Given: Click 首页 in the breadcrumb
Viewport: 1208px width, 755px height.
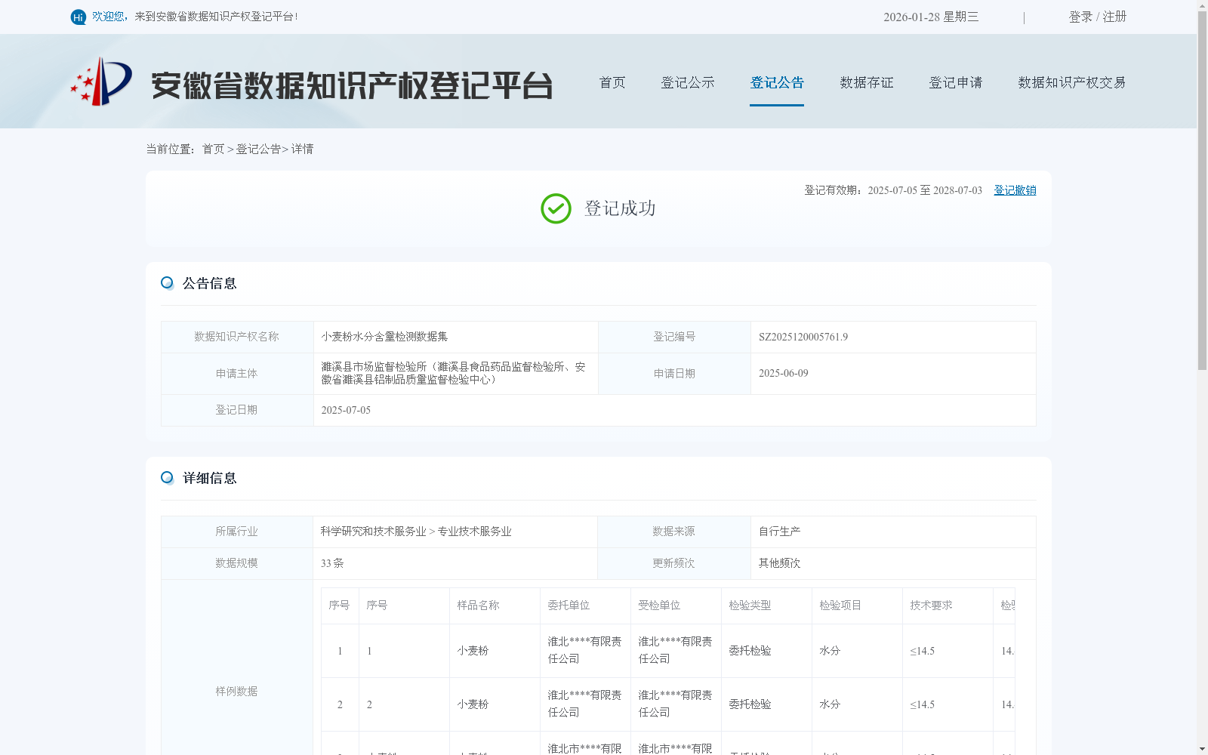Looking at the screenshot, I should click(213, 149).
